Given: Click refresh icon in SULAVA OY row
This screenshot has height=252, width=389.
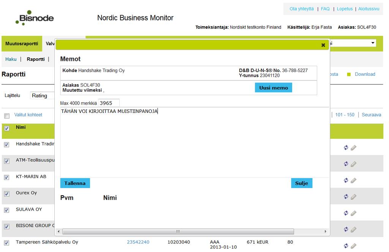Looking at the screenshot, I should click(x=346, y=213).
